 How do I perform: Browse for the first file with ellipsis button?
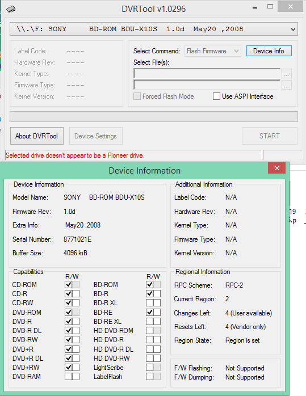click(x=286, y=74)
